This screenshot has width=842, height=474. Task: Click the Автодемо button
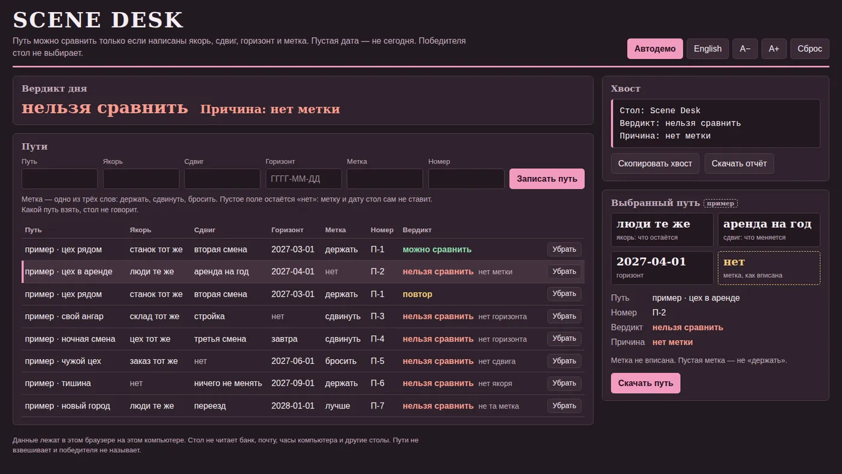pos(655,49)
